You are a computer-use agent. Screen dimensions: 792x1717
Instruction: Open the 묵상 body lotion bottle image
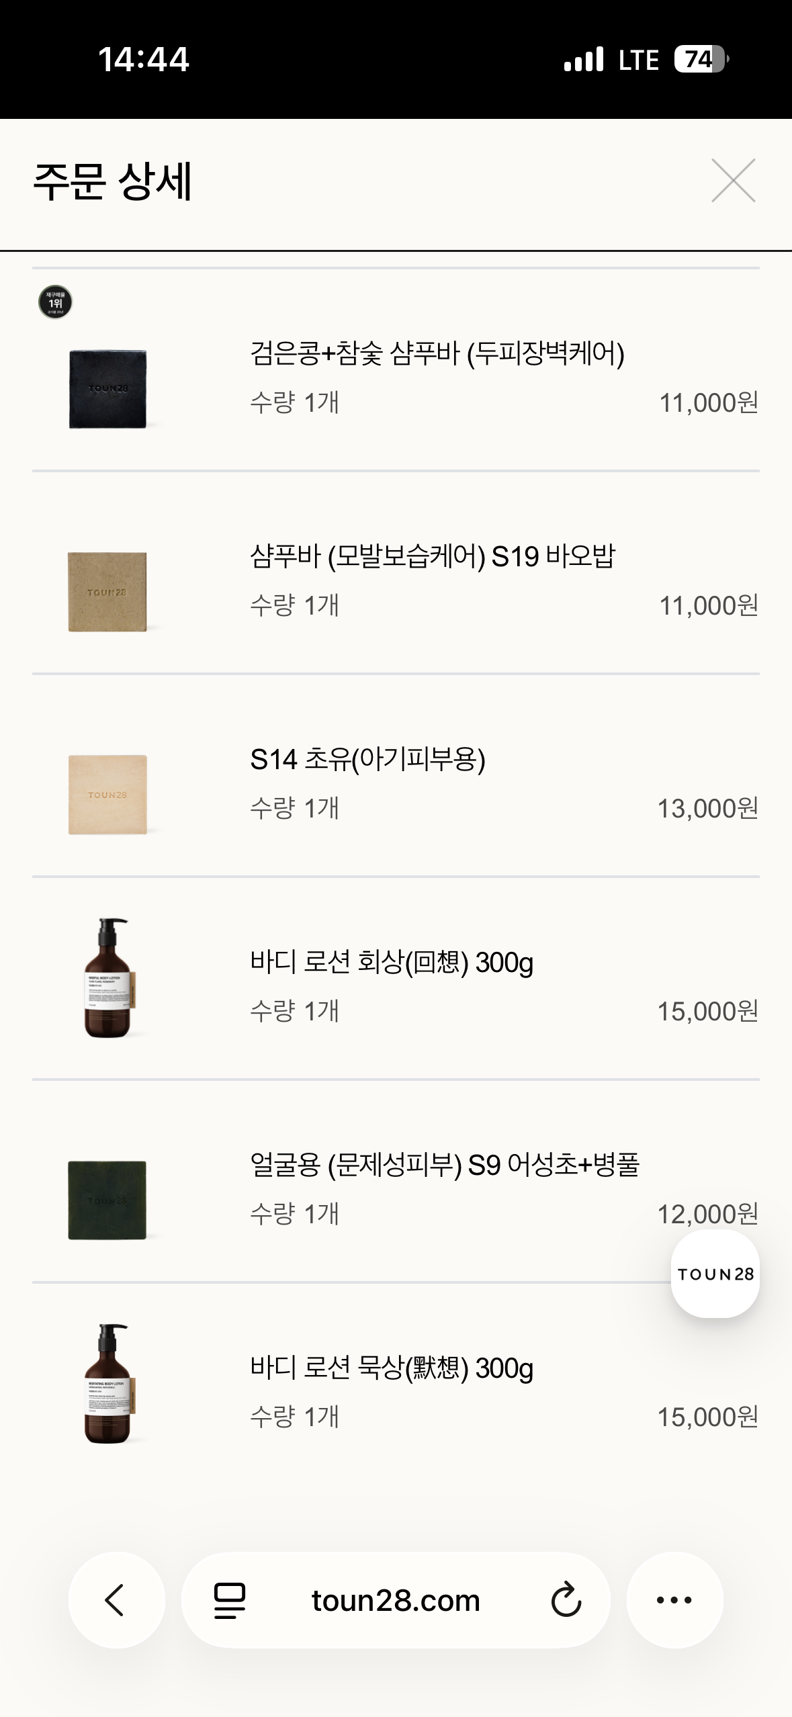(109, 1383)
